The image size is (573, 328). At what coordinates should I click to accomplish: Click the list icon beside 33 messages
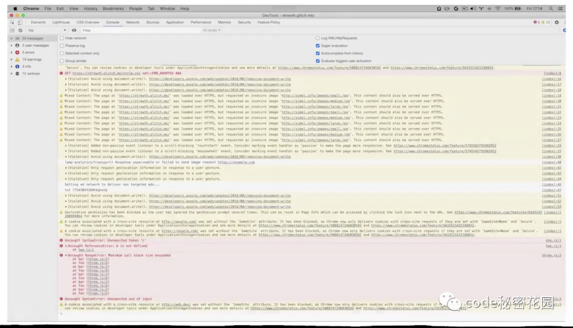point(17,38)
